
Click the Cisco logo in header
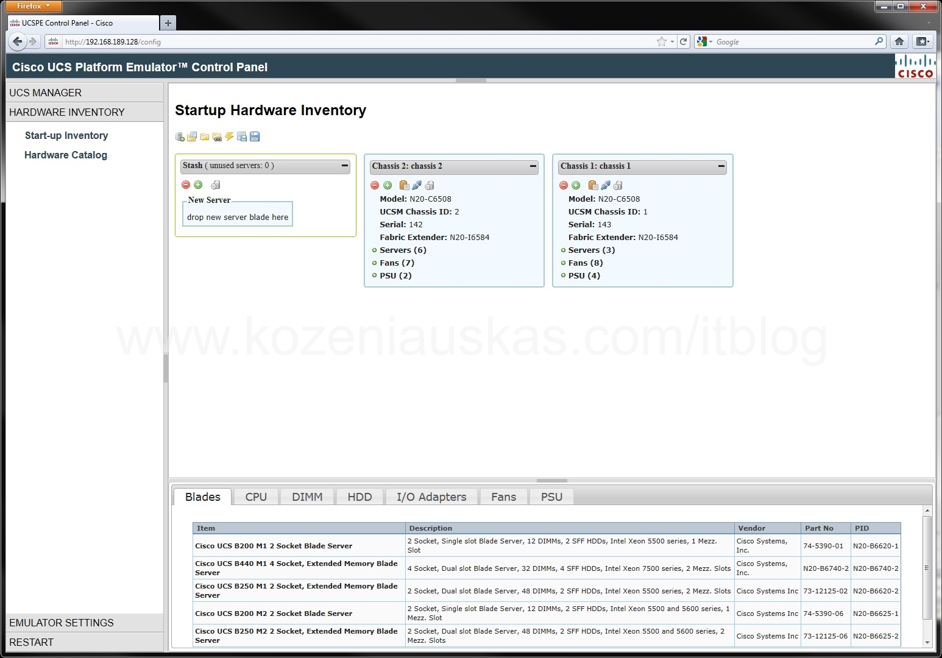pos(915,66)
